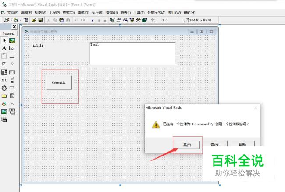Select the DirListBox folder control in toolbox

tap(4, 96)
